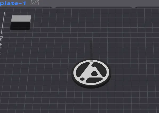Click the small round hole in the emblem
This screenshot has height=113, width=159.
point(82,79)
